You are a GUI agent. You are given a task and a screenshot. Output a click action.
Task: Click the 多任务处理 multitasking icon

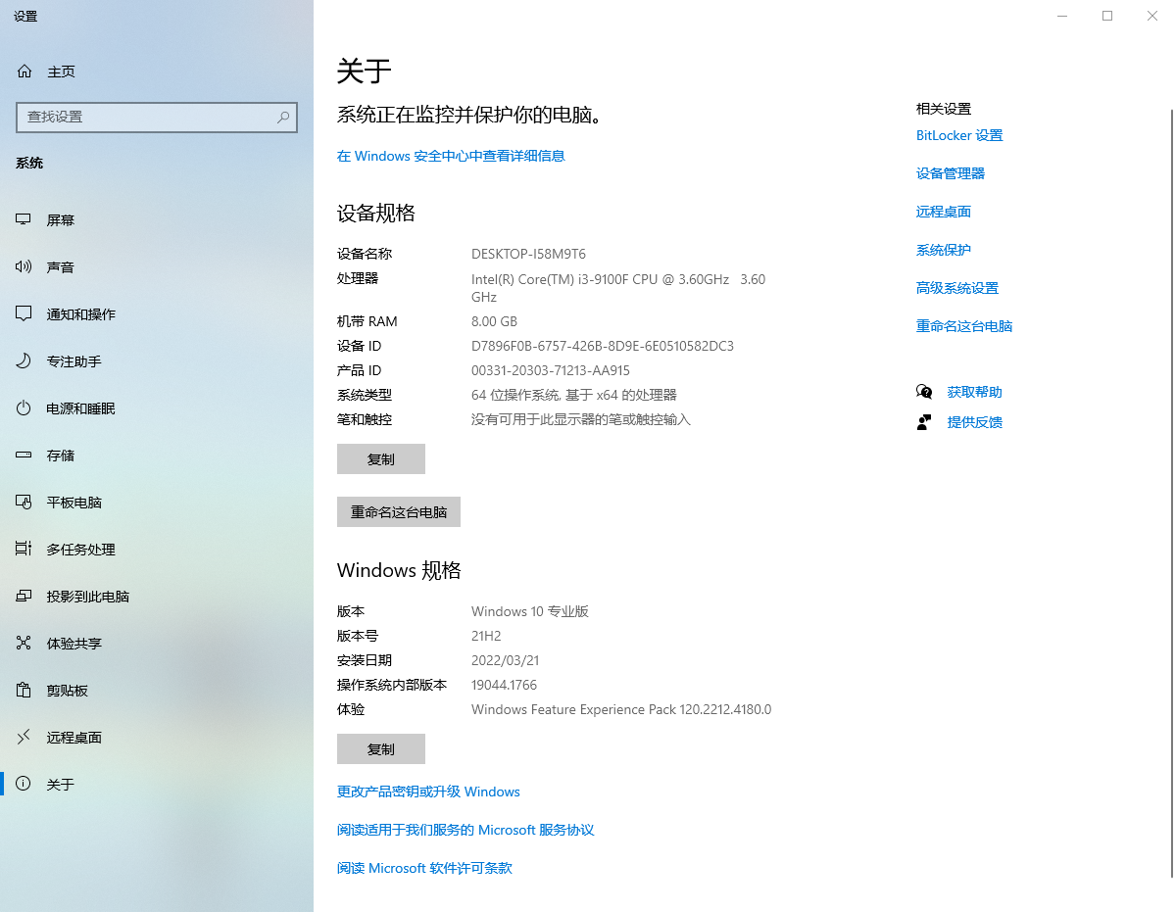[24, 549]
